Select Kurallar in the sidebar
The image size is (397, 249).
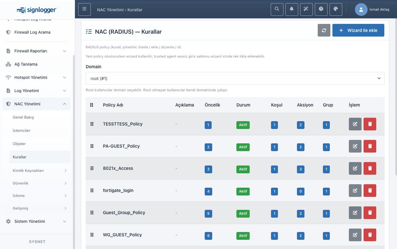tap(40, 157)
